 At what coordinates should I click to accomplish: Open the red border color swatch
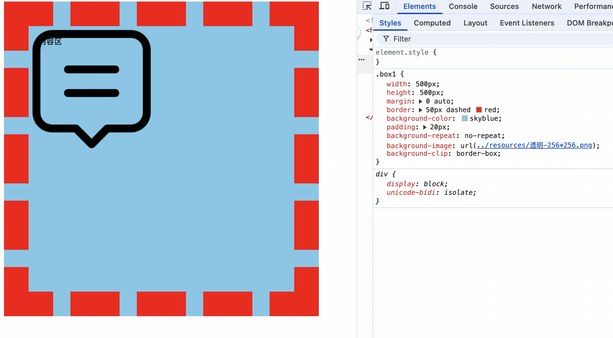click(x=479, y=110)
